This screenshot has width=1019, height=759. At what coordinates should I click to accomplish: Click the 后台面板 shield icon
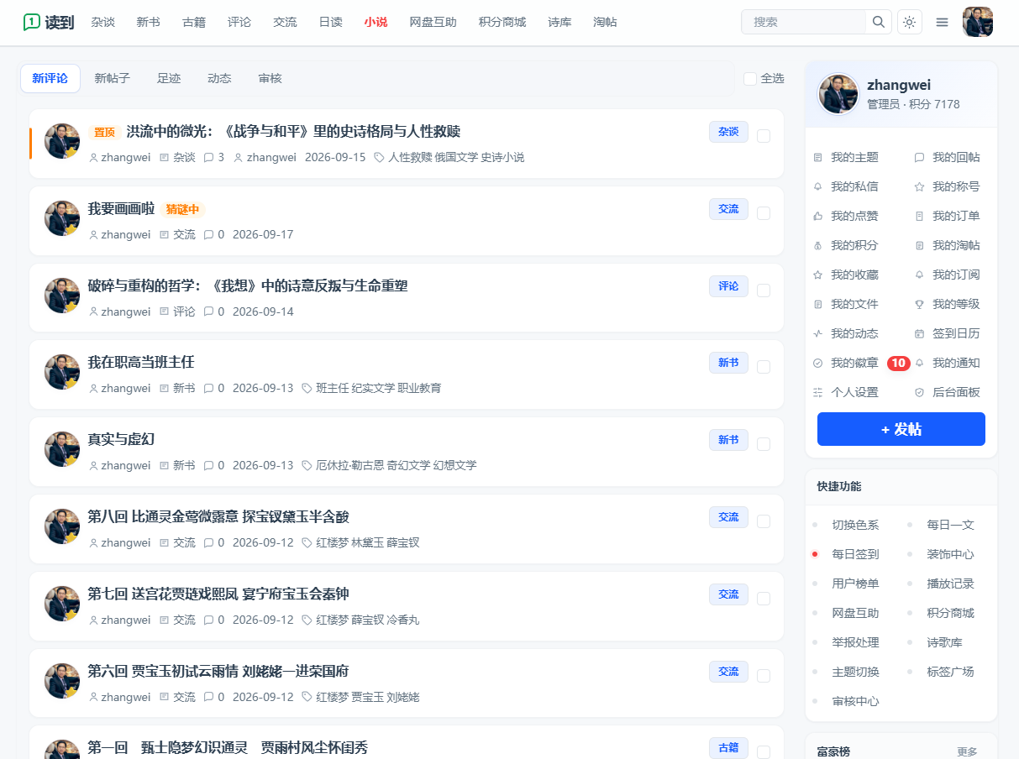(919, 392)
